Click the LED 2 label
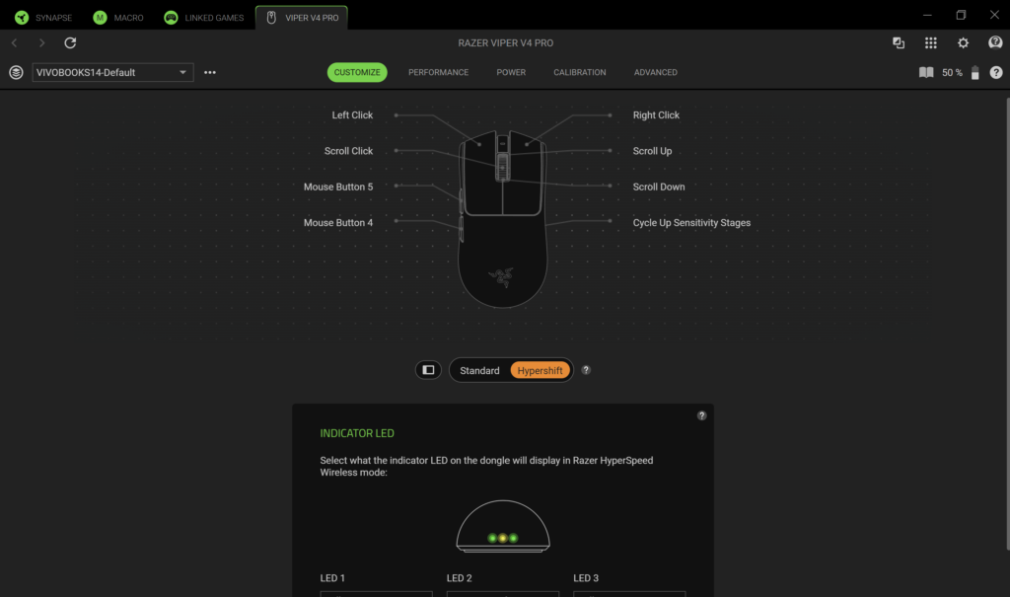1010x597 pixels. click(x=460, y=577)
